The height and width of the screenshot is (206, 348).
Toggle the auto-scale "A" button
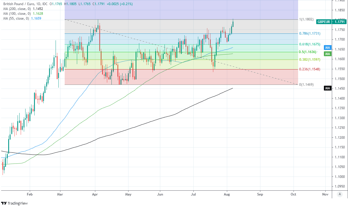tap(339, 194)
